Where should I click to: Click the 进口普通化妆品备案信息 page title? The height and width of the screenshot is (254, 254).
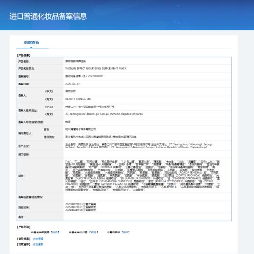(48, 16)
